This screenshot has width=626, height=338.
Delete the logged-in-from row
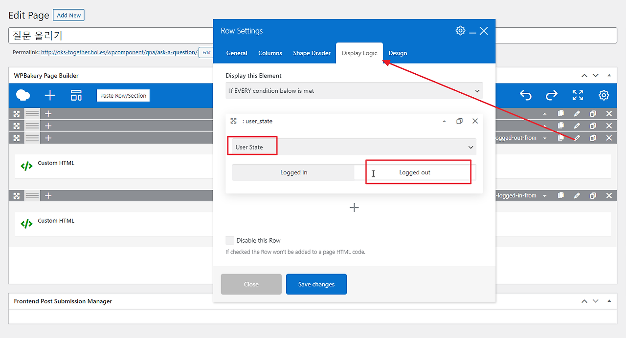(x=609, y=195)
